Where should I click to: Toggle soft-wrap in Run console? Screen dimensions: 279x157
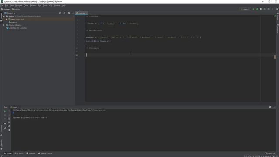click(9, 119)
